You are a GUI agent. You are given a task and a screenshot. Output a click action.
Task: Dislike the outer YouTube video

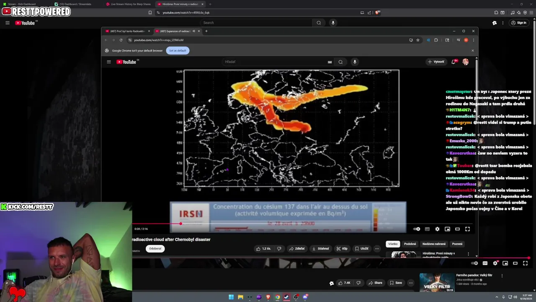tap(358, 283)
